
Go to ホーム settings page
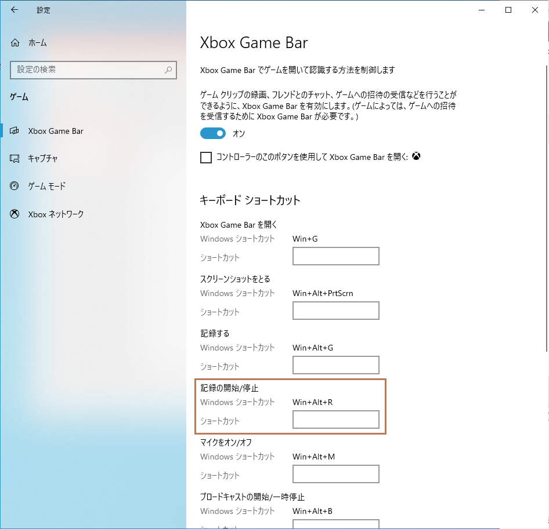pos(38,43)
